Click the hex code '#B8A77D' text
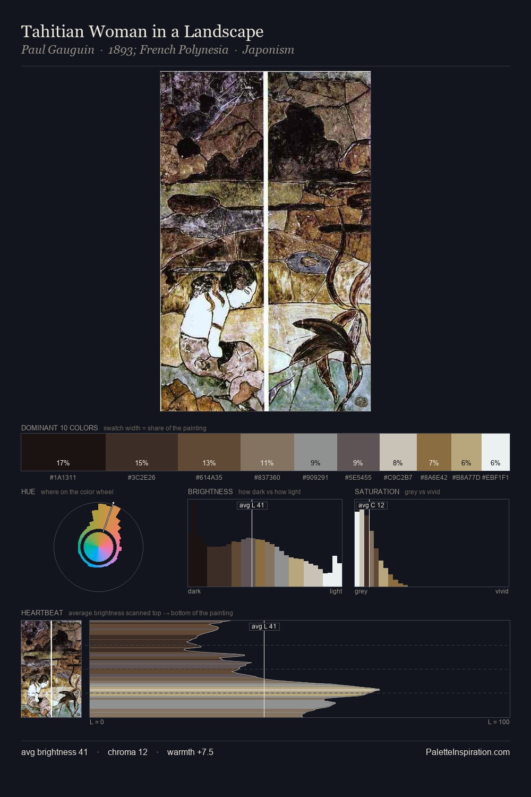The image size is (531, 797). 466,478
